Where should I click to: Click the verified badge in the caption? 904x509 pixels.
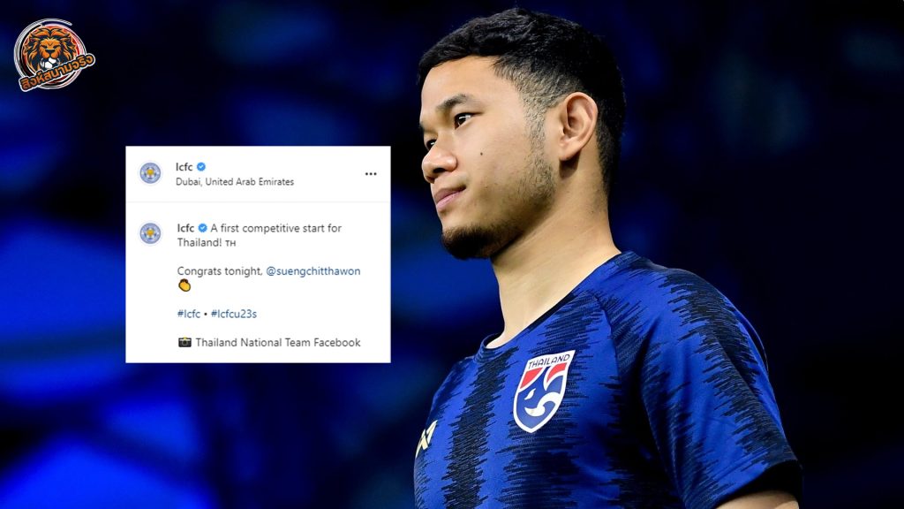pos(202,228)
